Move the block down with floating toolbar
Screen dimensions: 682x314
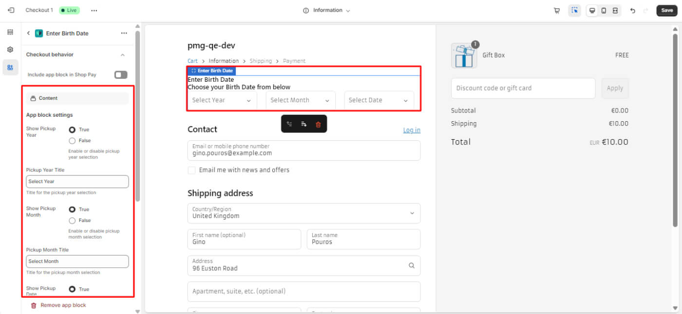pyautogui.click(x=303, y=124)
